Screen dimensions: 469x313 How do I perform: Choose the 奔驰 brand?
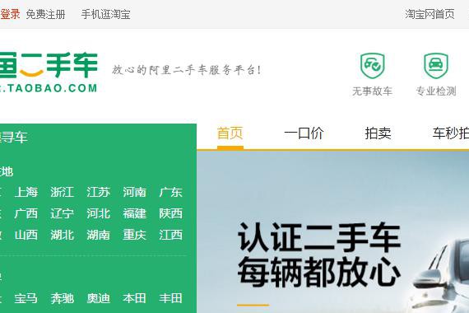[63, 298]
